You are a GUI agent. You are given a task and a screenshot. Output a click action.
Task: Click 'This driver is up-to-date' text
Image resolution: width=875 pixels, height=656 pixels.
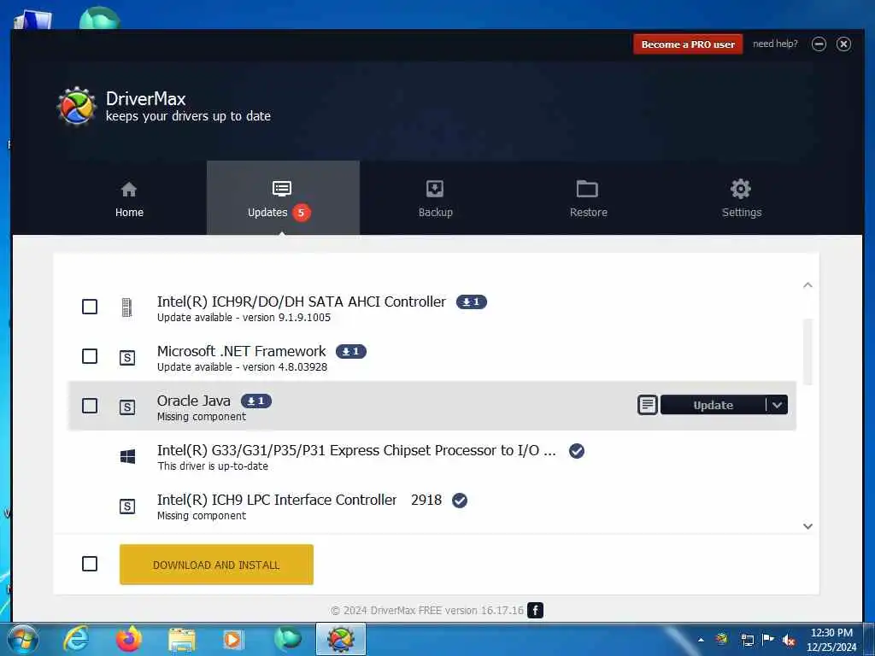click(213, 466)
